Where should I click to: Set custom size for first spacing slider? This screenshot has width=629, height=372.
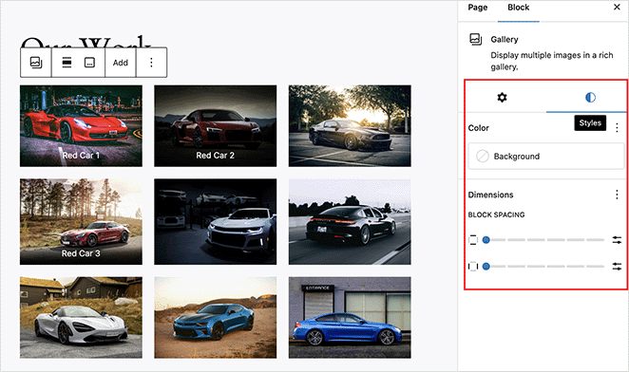coord(617,240)
